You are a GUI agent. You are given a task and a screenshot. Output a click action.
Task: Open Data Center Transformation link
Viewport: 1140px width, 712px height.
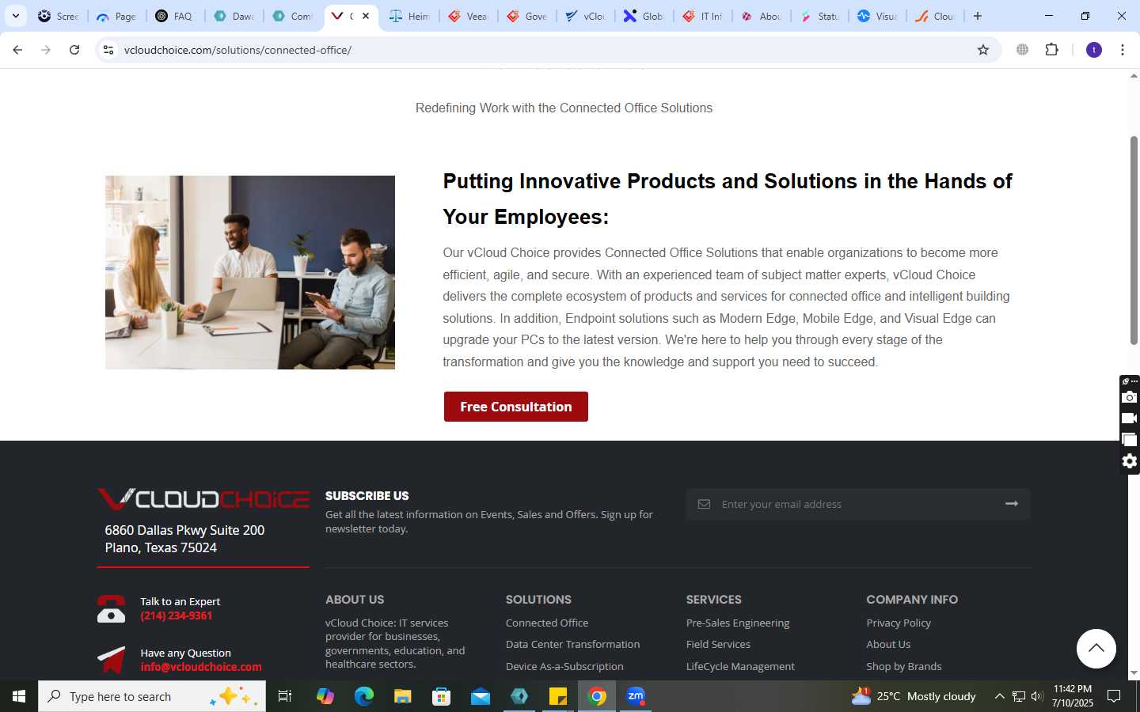point(572,644)
